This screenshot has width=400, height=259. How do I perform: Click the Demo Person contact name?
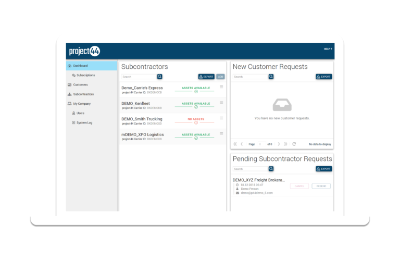249,189
